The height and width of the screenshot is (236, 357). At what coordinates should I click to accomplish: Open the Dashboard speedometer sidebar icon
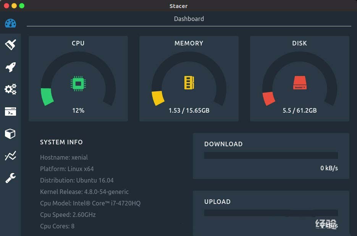(x=10, y=23)
